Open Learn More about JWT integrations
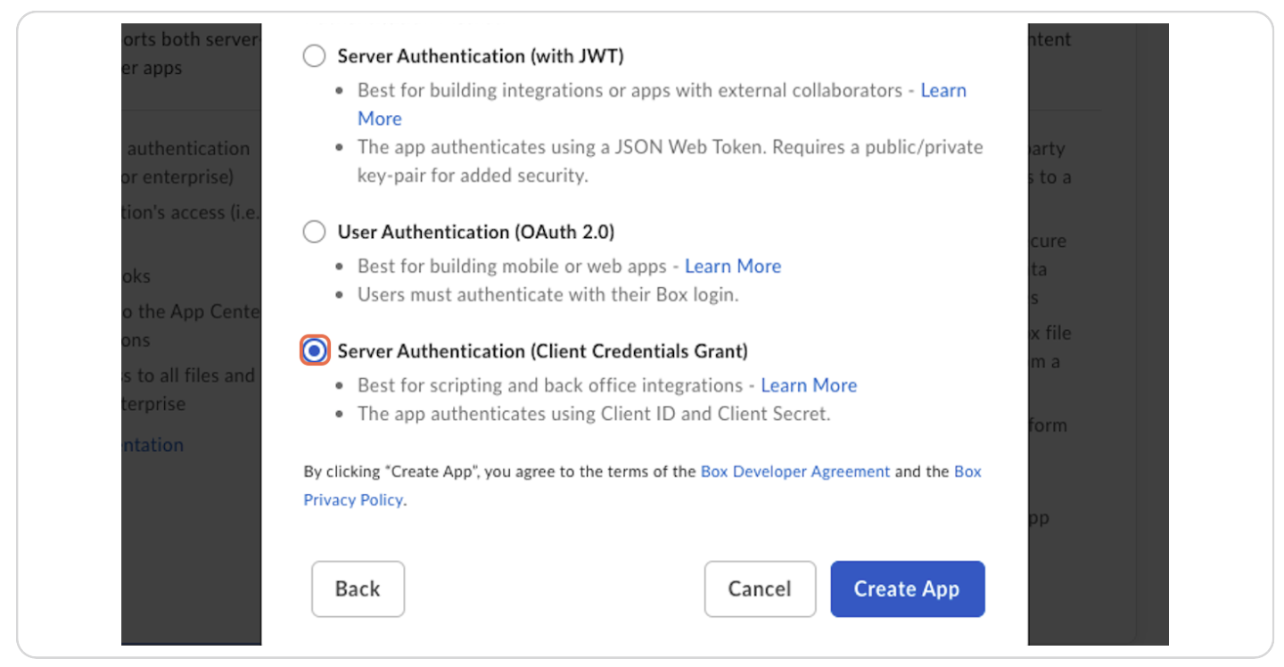The width and height of the screenshot is (1284, 667). click(x=943, y=90)
